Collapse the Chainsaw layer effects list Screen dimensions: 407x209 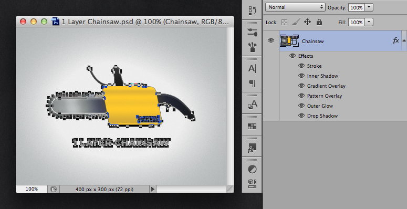(x=404, y=40)
